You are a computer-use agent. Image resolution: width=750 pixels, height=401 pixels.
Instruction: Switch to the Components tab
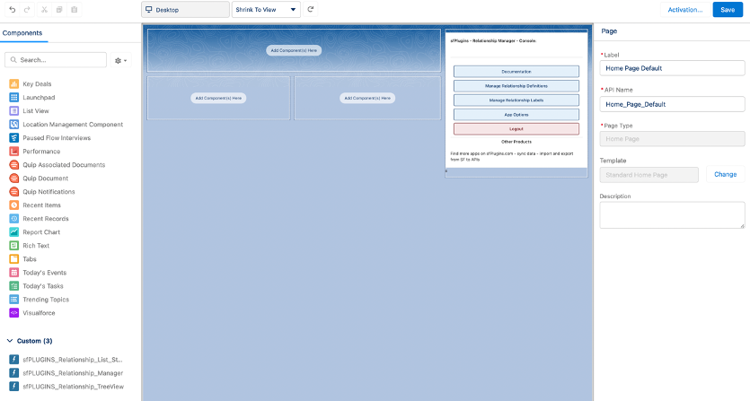click(23, 32)
